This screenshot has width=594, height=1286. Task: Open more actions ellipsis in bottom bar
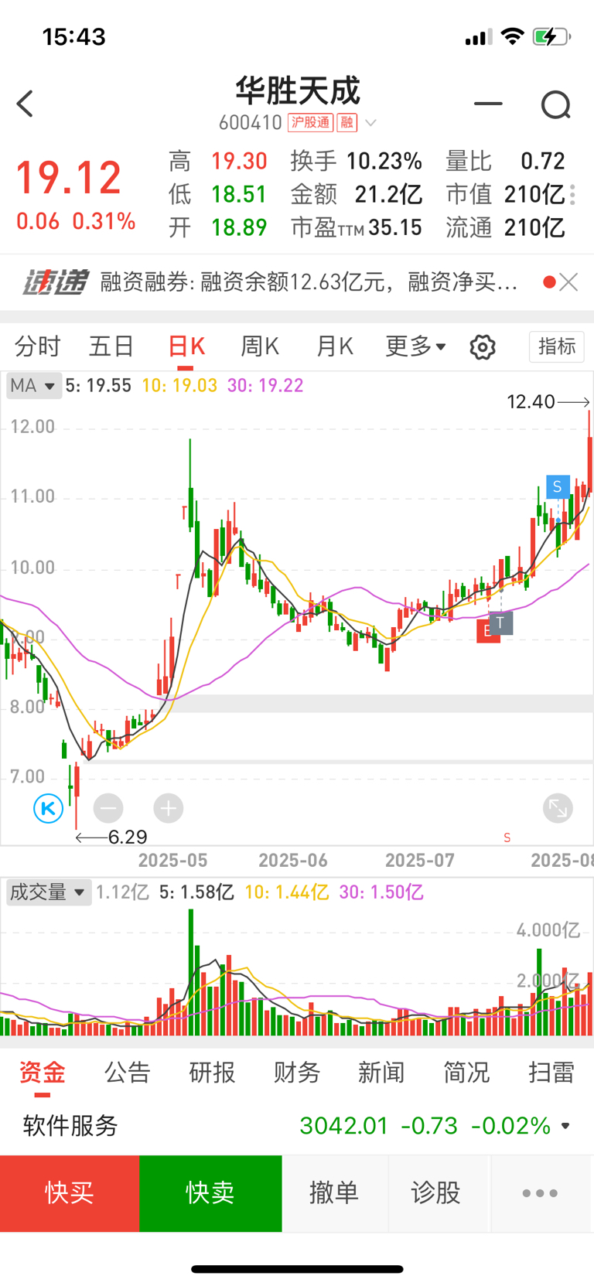tap(540, 1193)
